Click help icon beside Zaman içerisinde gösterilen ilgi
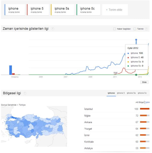Viewport: 152px width, 153px height. point(53,29)
